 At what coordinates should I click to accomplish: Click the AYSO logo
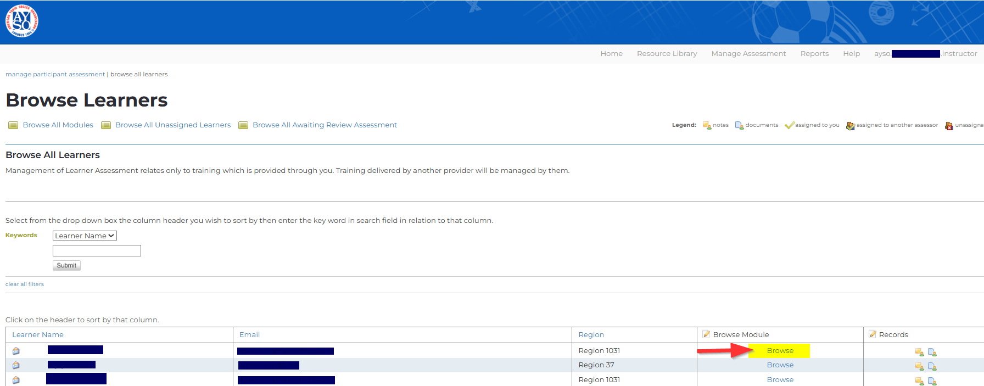pyautogui.click(x=22, y=21)
